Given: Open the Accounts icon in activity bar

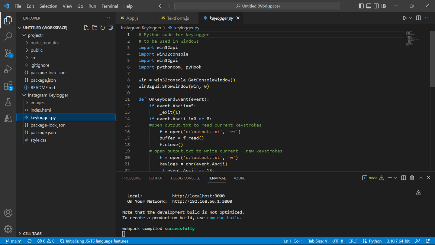Looking at the screenshot, I should pyautogui.click(x=8, y=213).
